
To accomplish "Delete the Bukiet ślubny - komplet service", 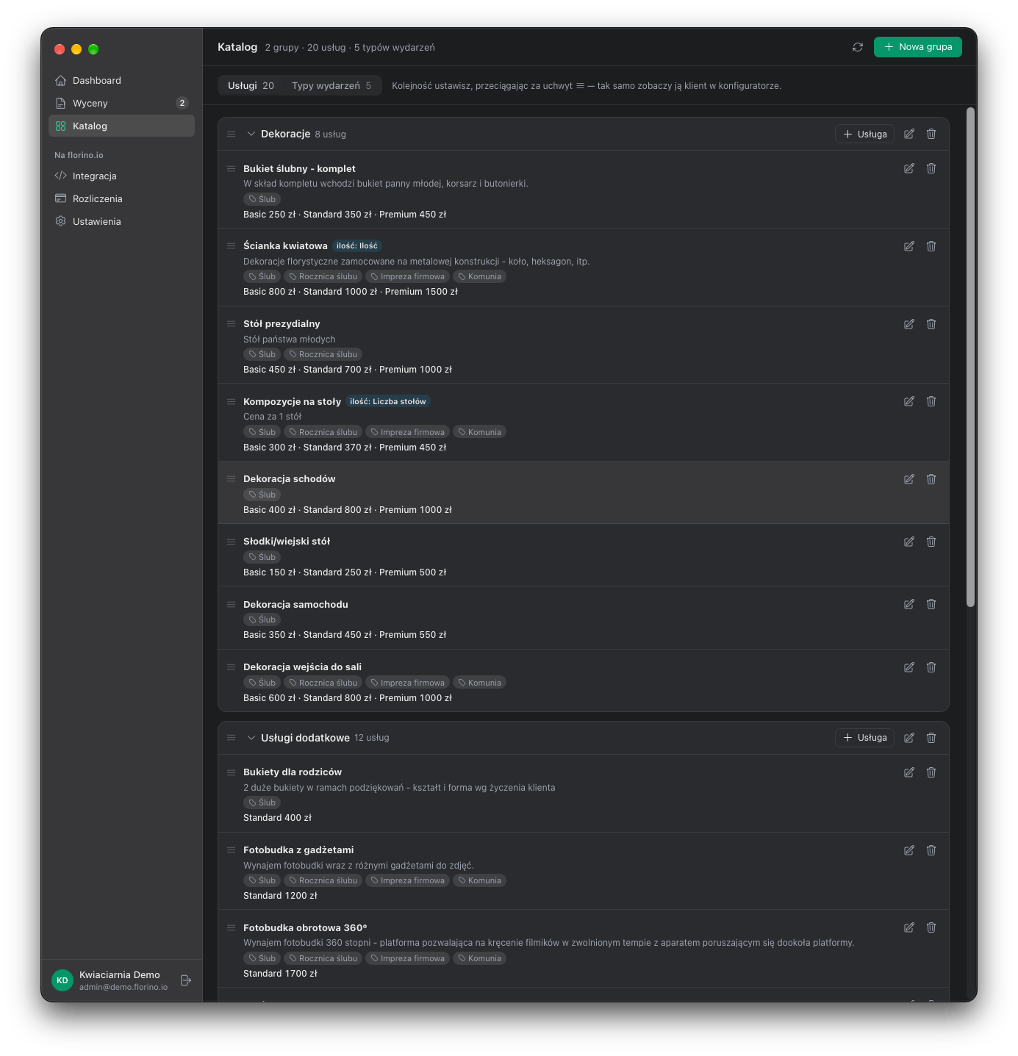I will tap(931, 168).
